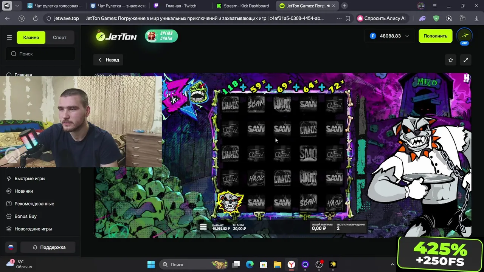The height and width of the screenshot is (272, 484).
Task: Click the Ставка 20,00 ₽ bet display
Action: pos(239,227)
